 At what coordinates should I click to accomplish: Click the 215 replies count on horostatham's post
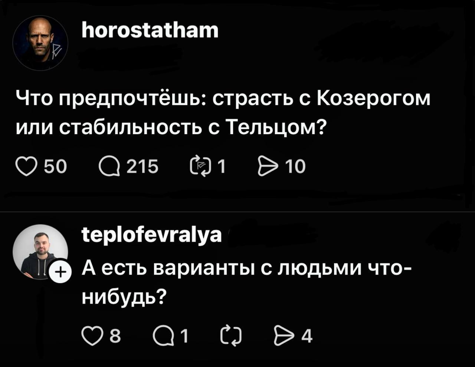click(142, 166)
